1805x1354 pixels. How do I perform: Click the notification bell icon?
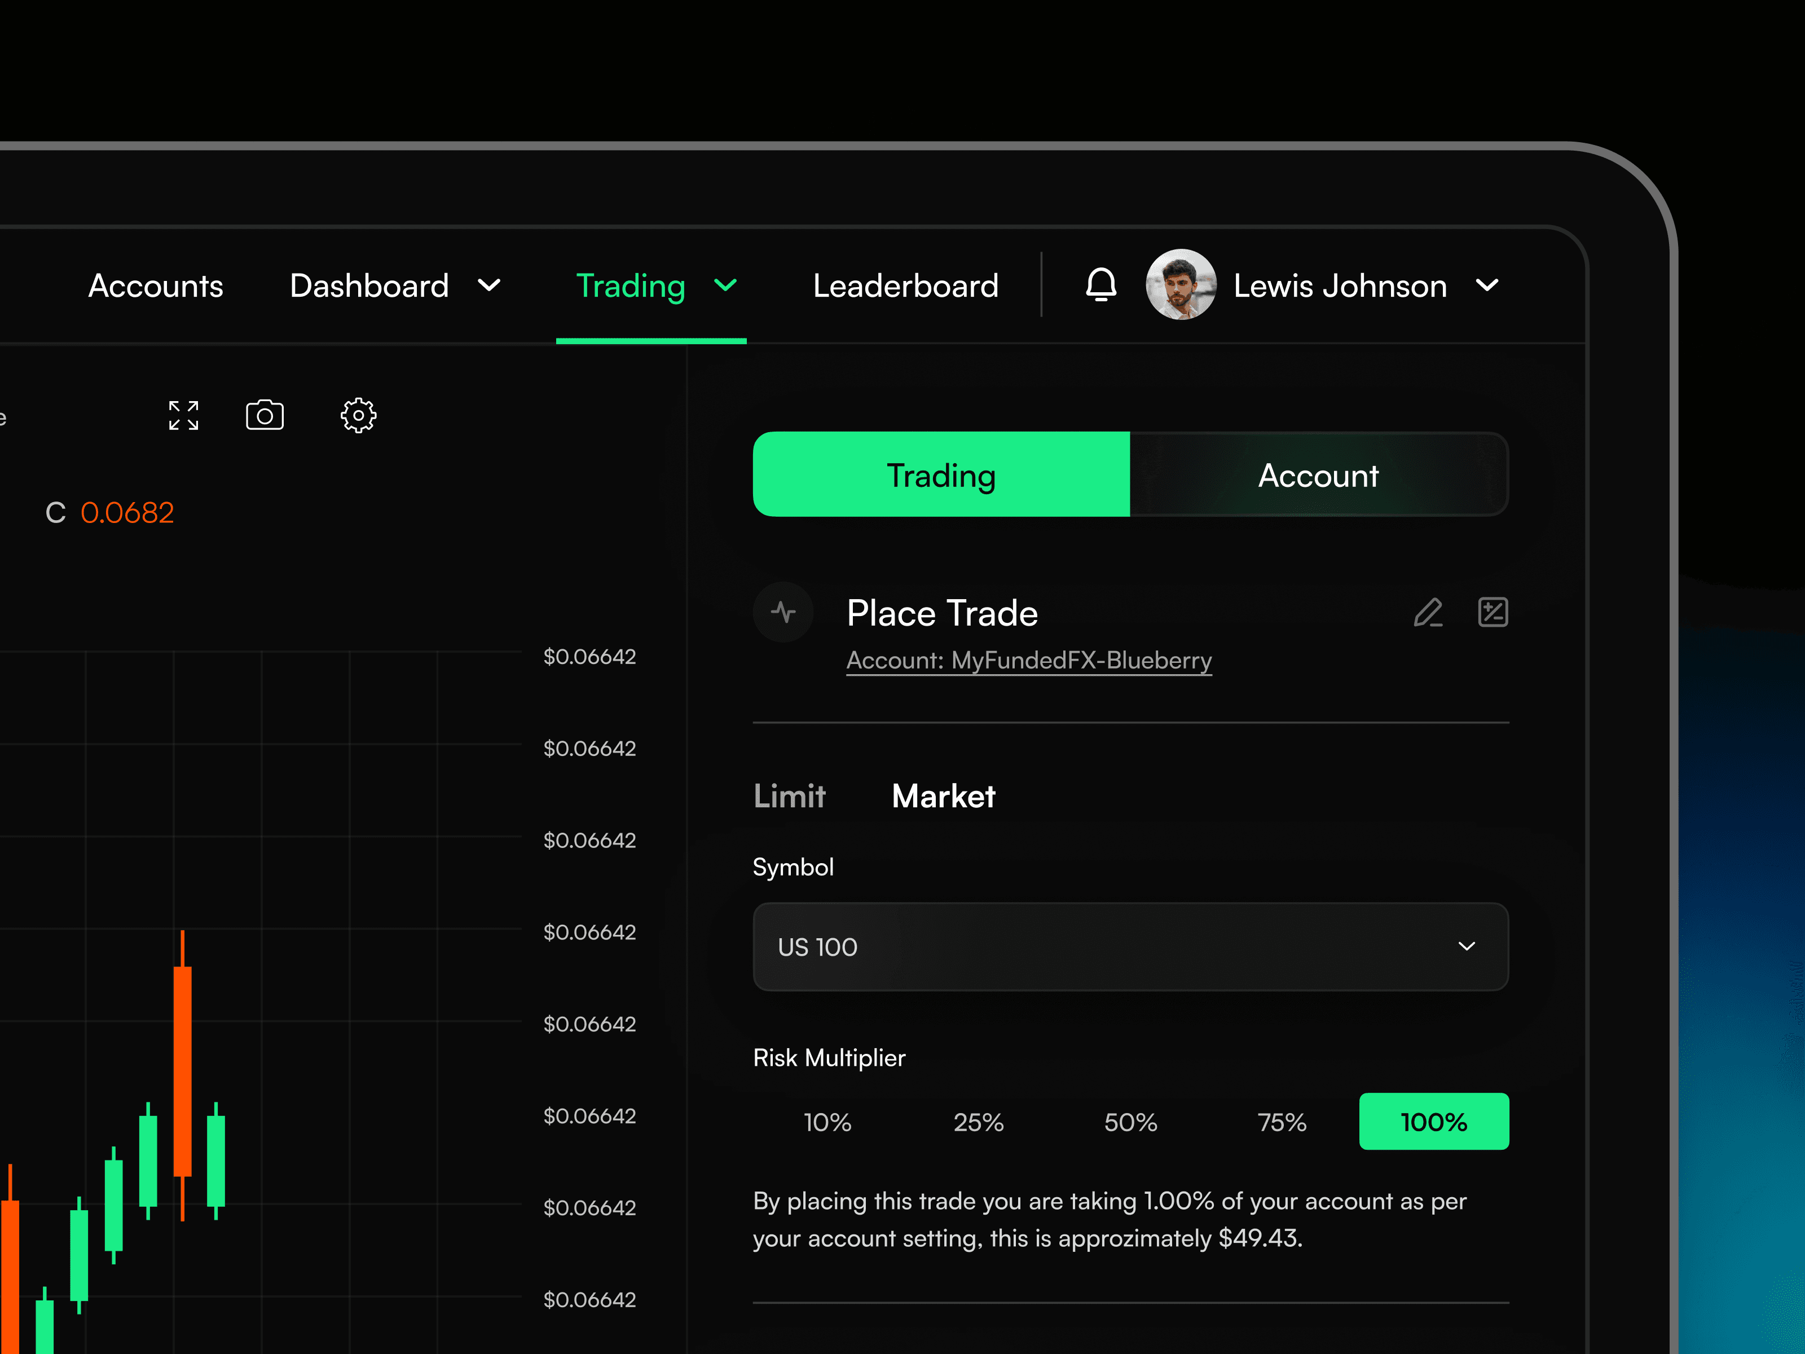pyautogui.click(x=1101, y=285)
